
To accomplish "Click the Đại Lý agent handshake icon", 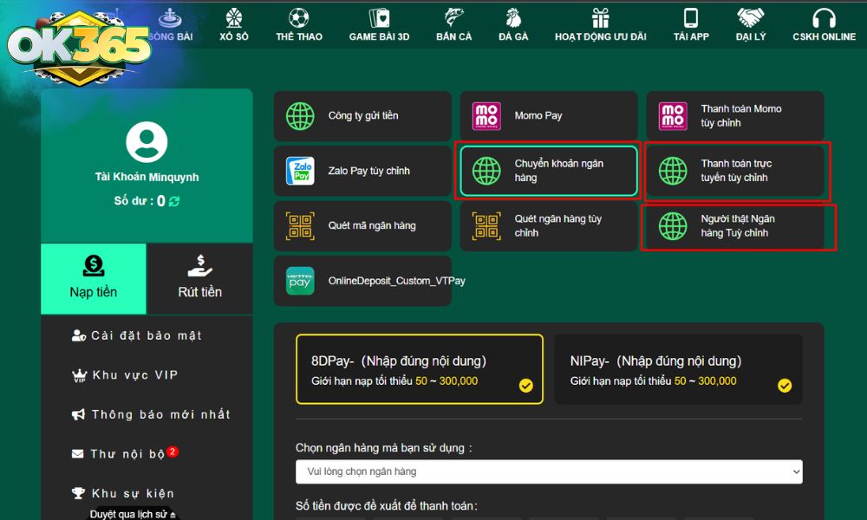I will tap(749, 26).
